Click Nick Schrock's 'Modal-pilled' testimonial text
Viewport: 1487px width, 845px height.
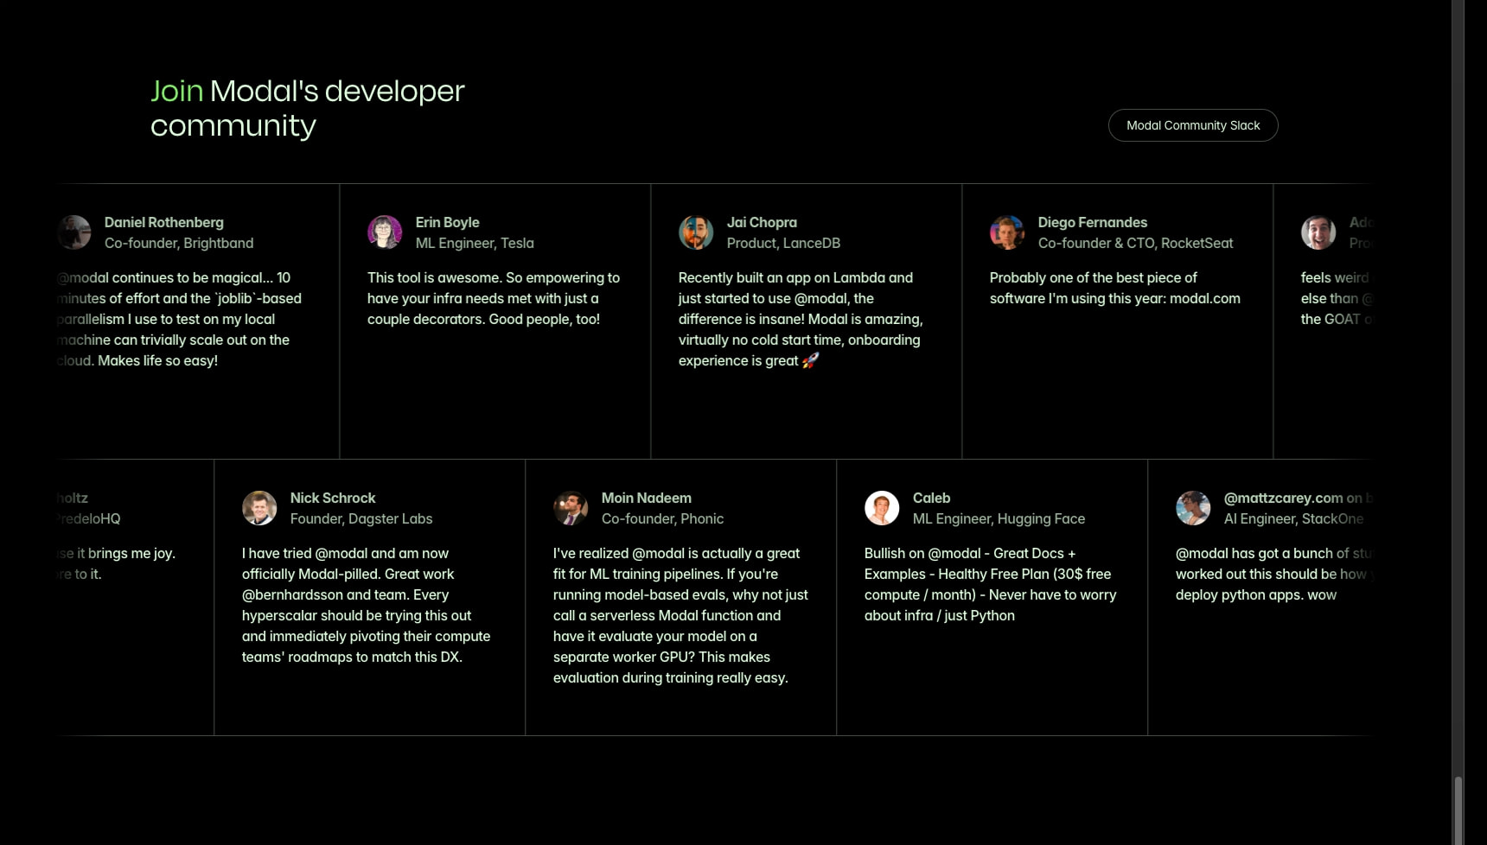click(x=366, y=605)
